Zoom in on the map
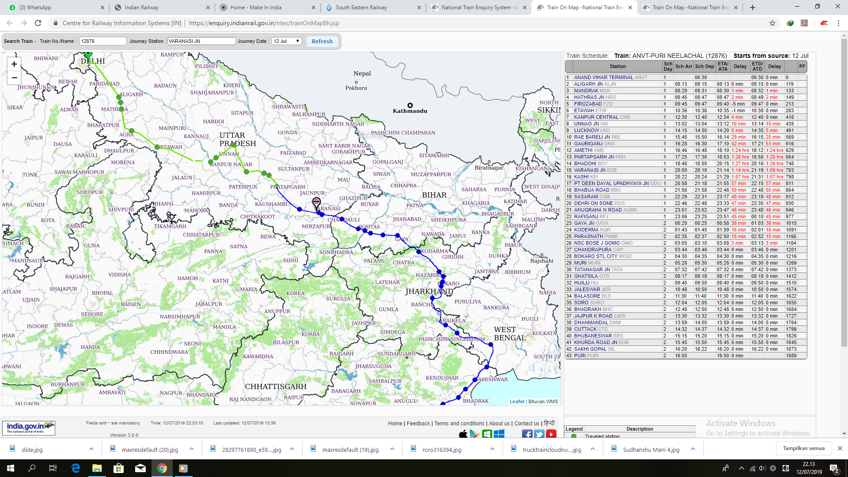The image size is (848, 477). [14, 64]
